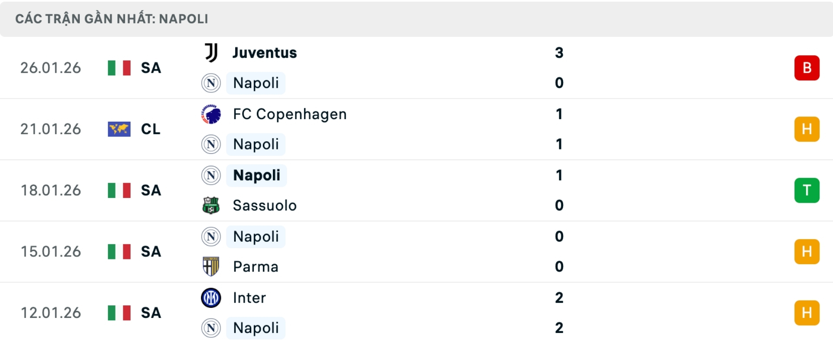Viewport: 833px width, 343px height.
Task: Toggle the red B result badge
Action: [807, 68]
